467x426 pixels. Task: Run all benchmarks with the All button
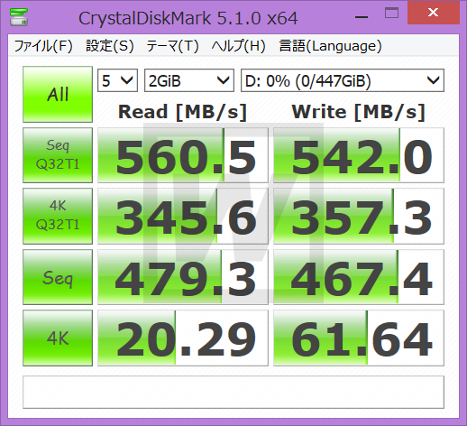58,94
